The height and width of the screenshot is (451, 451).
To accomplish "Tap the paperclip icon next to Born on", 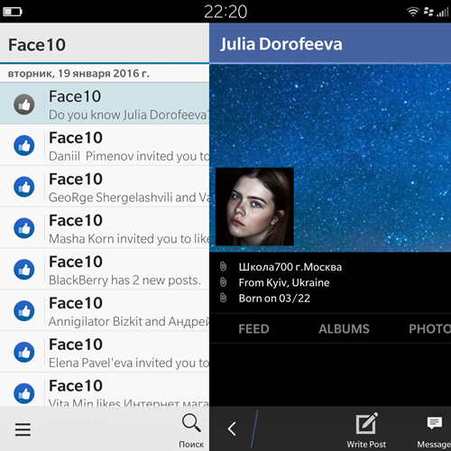I will [223, 298].
